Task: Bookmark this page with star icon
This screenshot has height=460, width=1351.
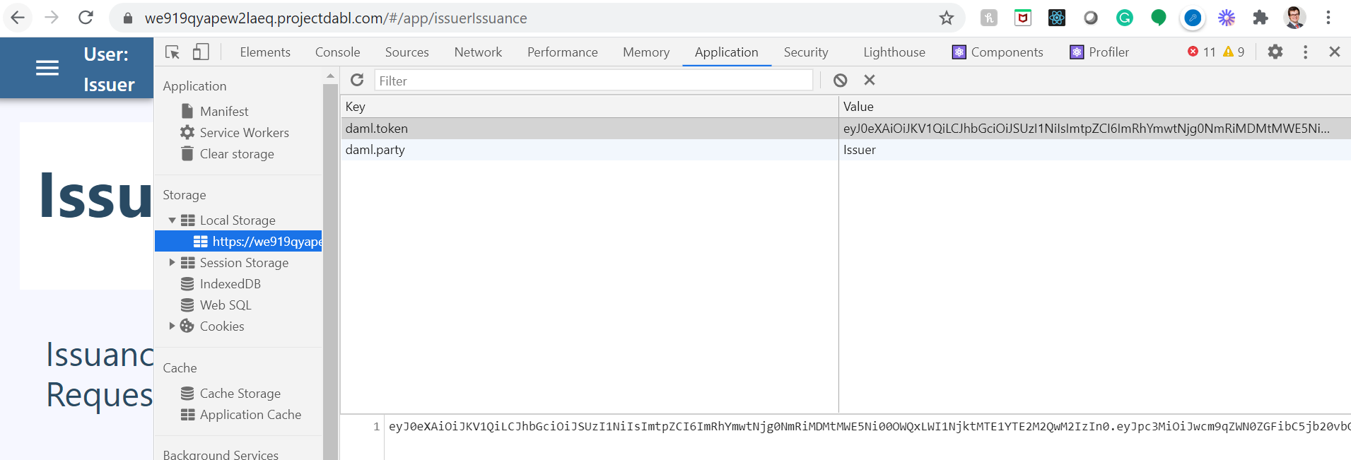Action: 946,18
